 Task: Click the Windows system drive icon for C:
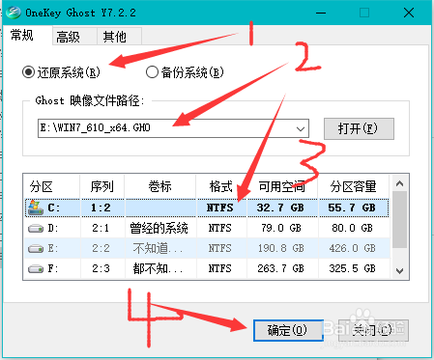[x=36, y=208]
